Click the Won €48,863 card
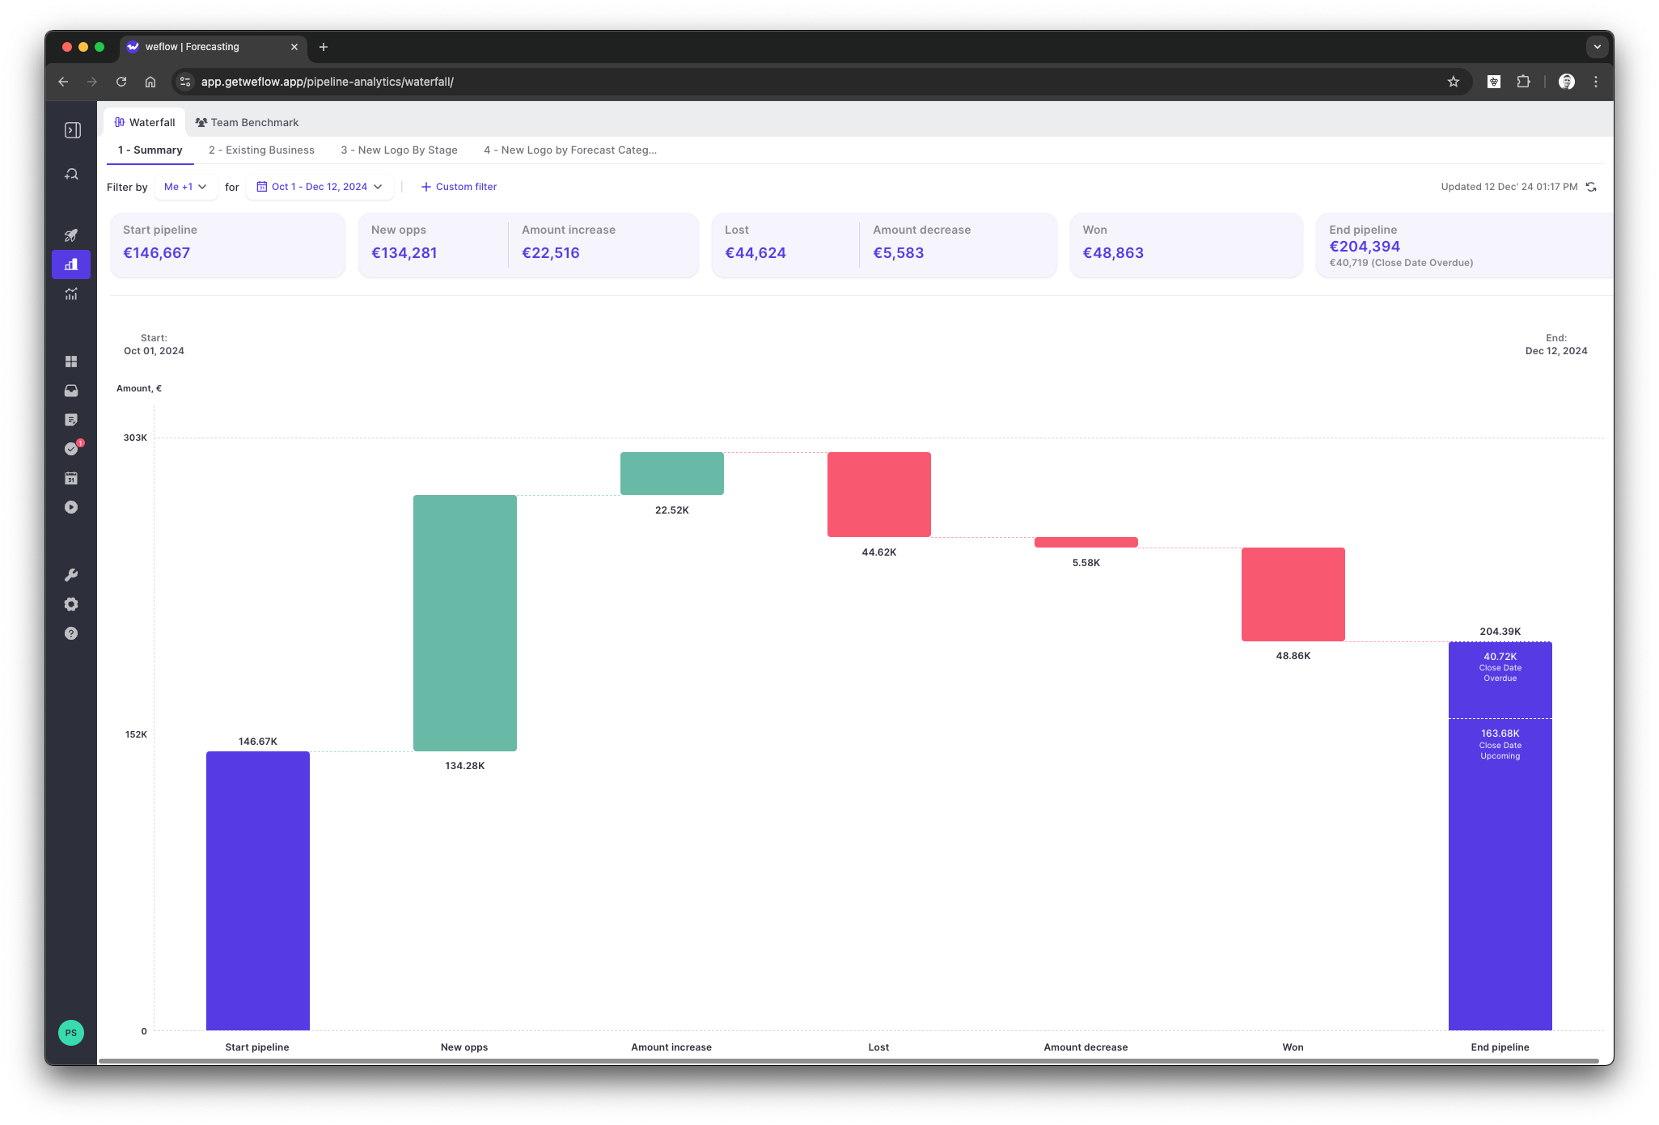The image size is (1659, 1125). 1186,245
